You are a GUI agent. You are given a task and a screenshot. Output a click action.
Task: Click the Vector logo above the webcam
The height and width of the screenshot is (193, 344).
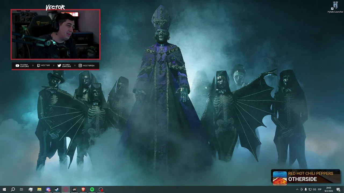[55, 7]
